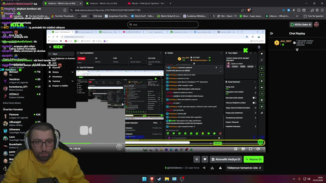Expand Daha Fazla Göster in the sidebar

pyautogui.click(x=12, y=103)
